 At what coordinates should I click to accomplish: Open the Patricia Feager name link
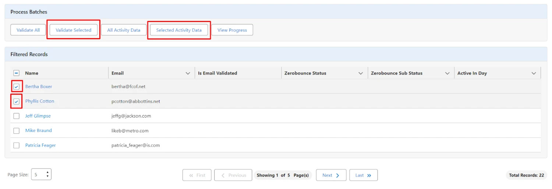coord(40,145)
